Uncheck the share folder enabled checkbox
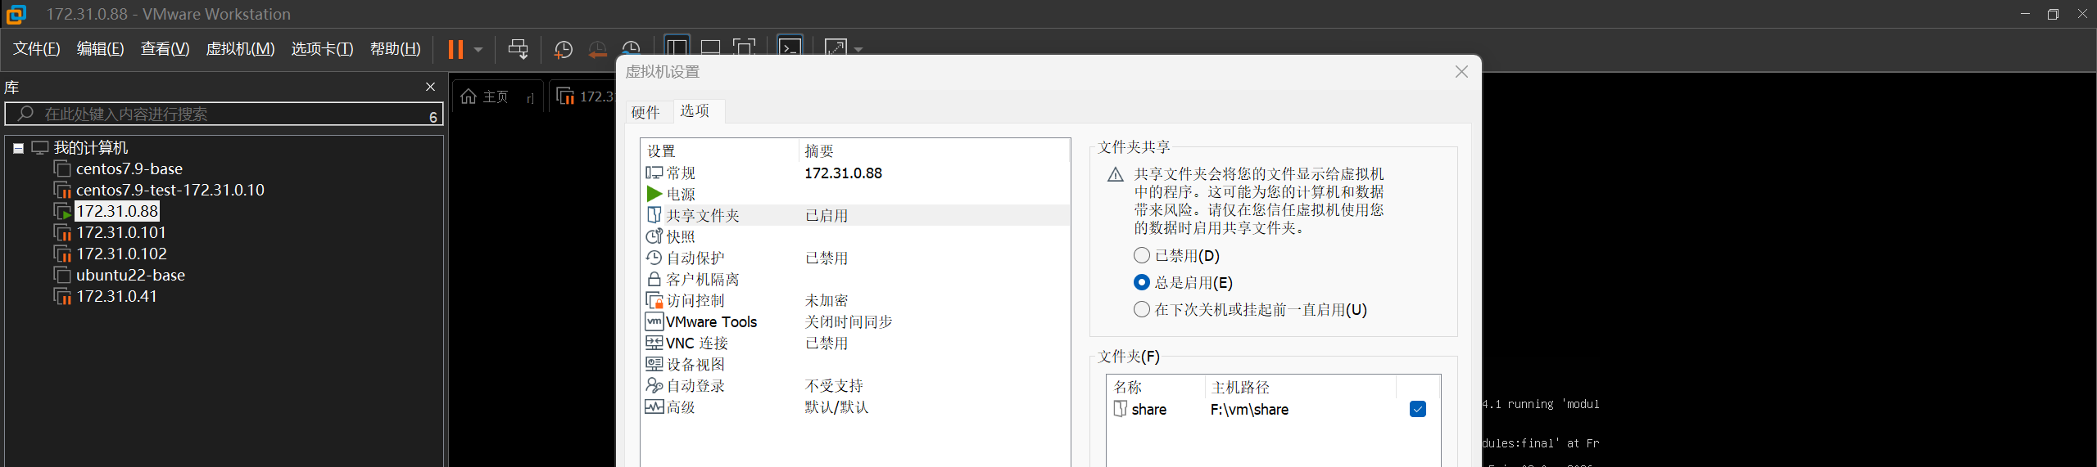The image size is (2097, 467). pyautogui.click(x=1417, y=409)
